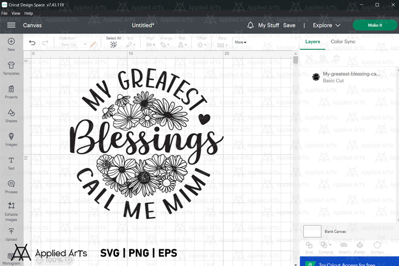Click Select All in toolbar

pos(113,44)
